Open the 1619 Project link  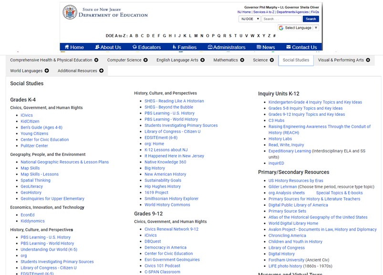coord(156,193)
